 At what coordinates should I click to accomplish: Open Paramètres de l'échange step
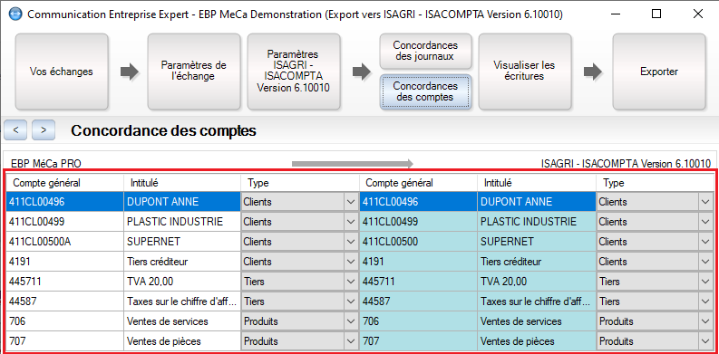(x=193, y=72)
